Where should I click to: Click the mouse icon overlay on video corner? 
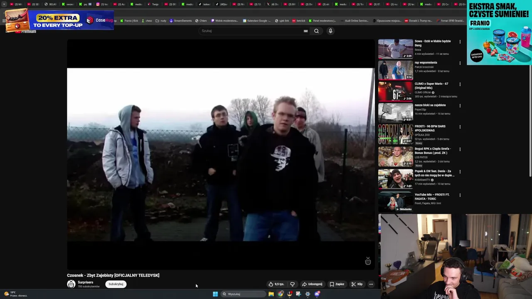(x=368, y=261)
